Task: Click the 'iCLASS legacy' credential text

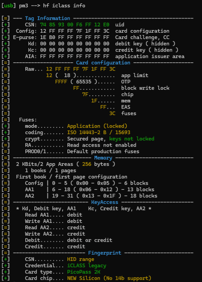Action: 87,265
